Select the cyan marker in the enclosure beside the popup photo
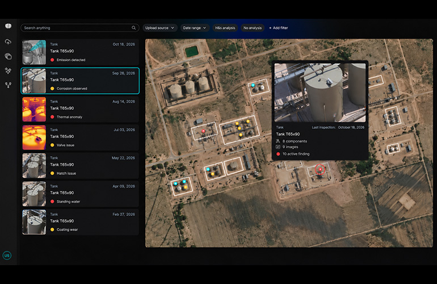The width and height of the screenshot is (437, 284). (x=253, y=85)
